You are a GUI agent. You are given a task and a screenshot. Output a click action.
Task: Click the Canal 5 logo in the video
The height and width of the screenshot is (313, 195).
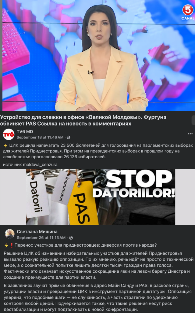point(188,12)
